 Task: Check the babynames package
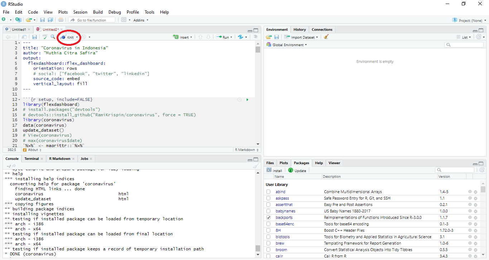pos(268,211)
